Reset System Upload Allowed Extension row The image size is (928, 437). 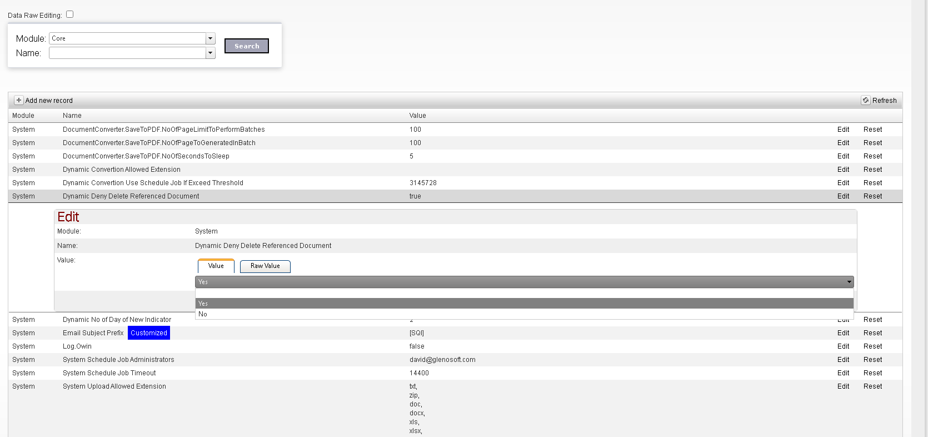click(872, 386)
